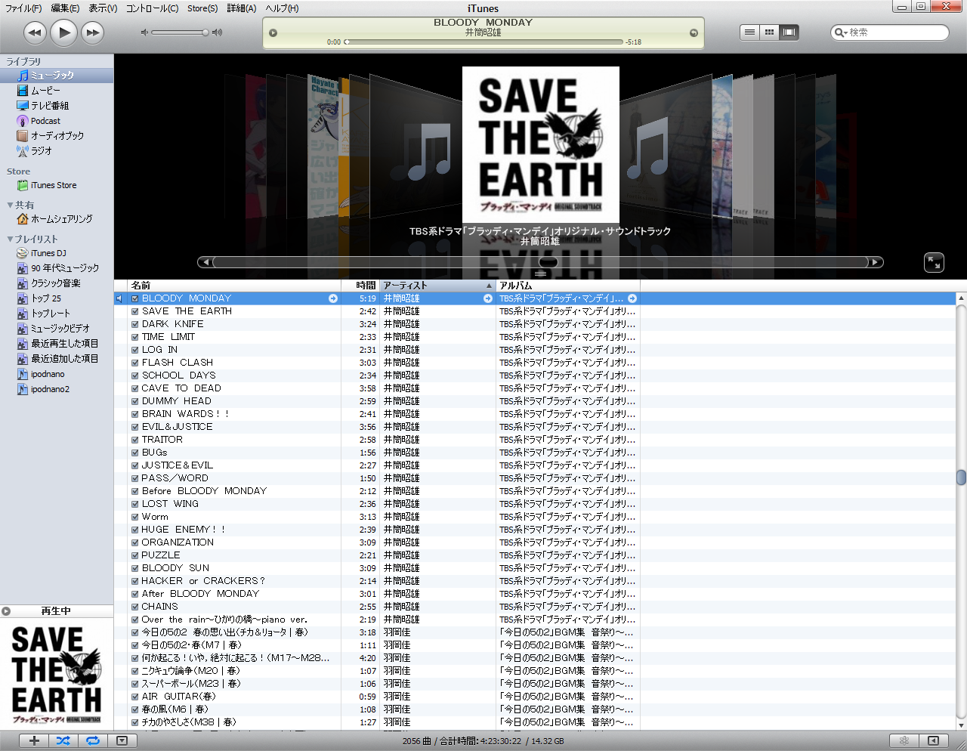
Task: Toggle repeat playback
Action: pos(93,741)
